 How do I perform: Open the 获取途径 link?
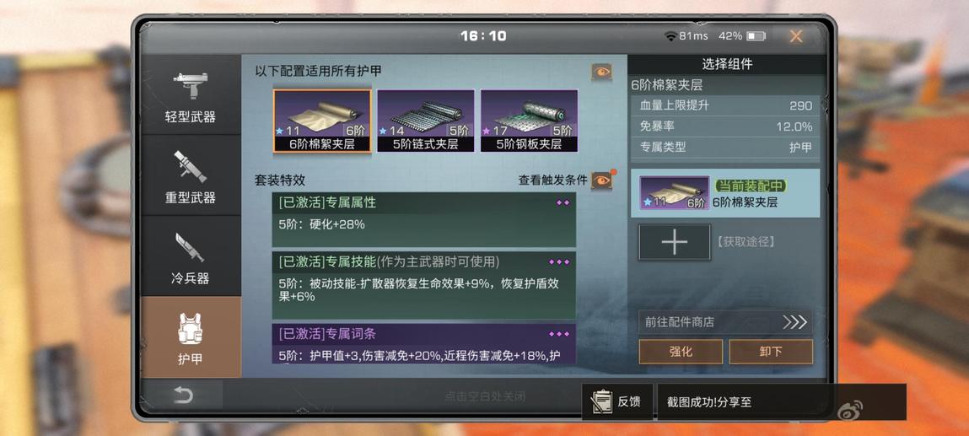click(x=746, y=242)
